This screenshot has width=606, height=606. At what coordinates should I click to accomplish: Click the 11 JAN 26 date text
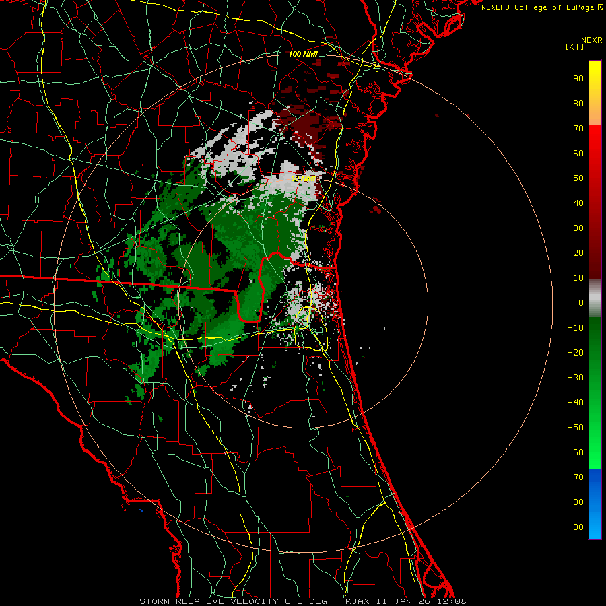(x=403, y=601)
